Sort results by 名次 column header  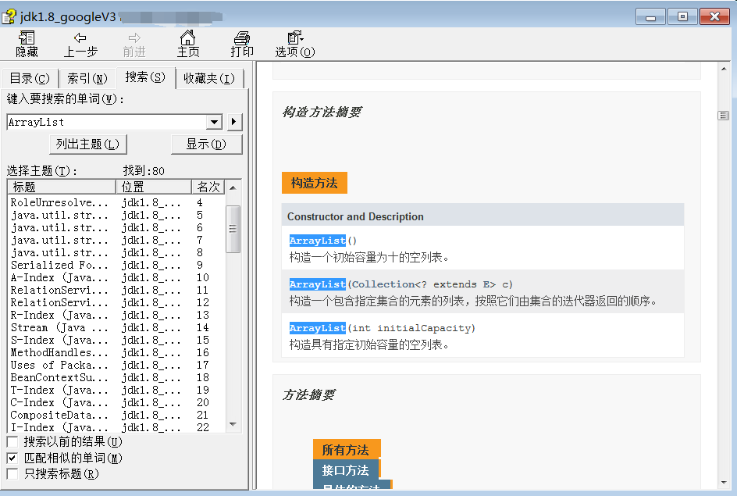[x=208, y=187]
